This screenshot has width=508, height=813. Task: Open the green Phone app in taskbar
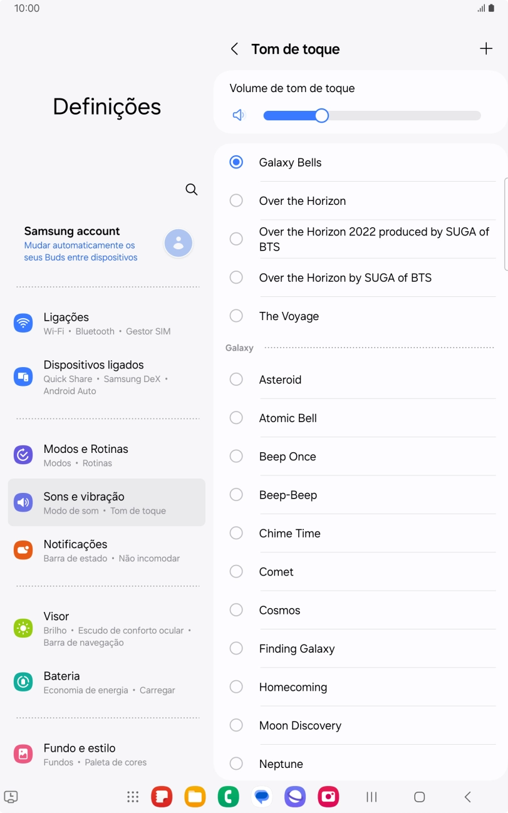coord(228,797)
